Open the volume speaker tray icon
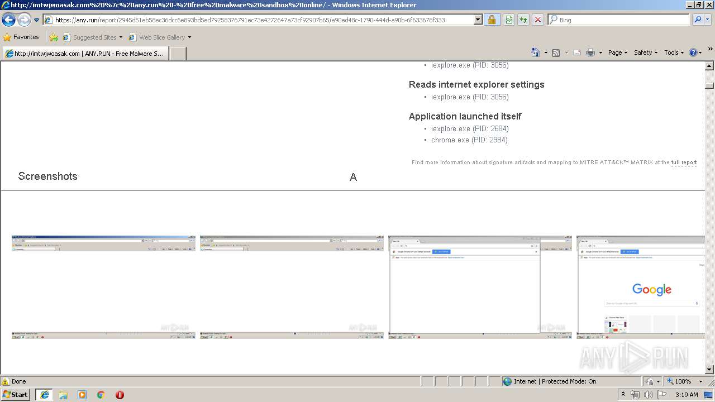Screen dimensions: 715x402 pos(648,395)
